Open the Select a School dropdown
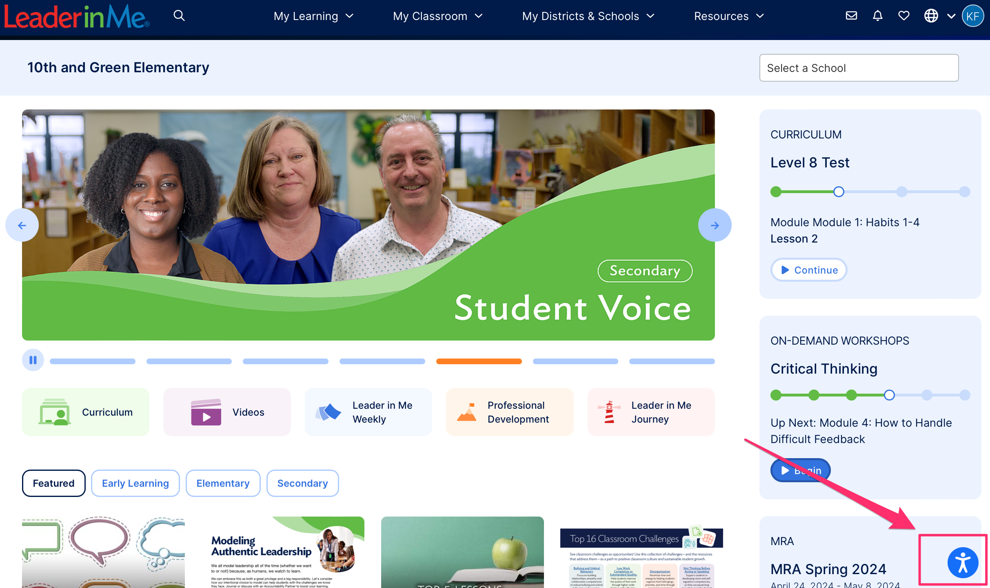The width and height of the screenshot is (990, 588). (859, 68)
